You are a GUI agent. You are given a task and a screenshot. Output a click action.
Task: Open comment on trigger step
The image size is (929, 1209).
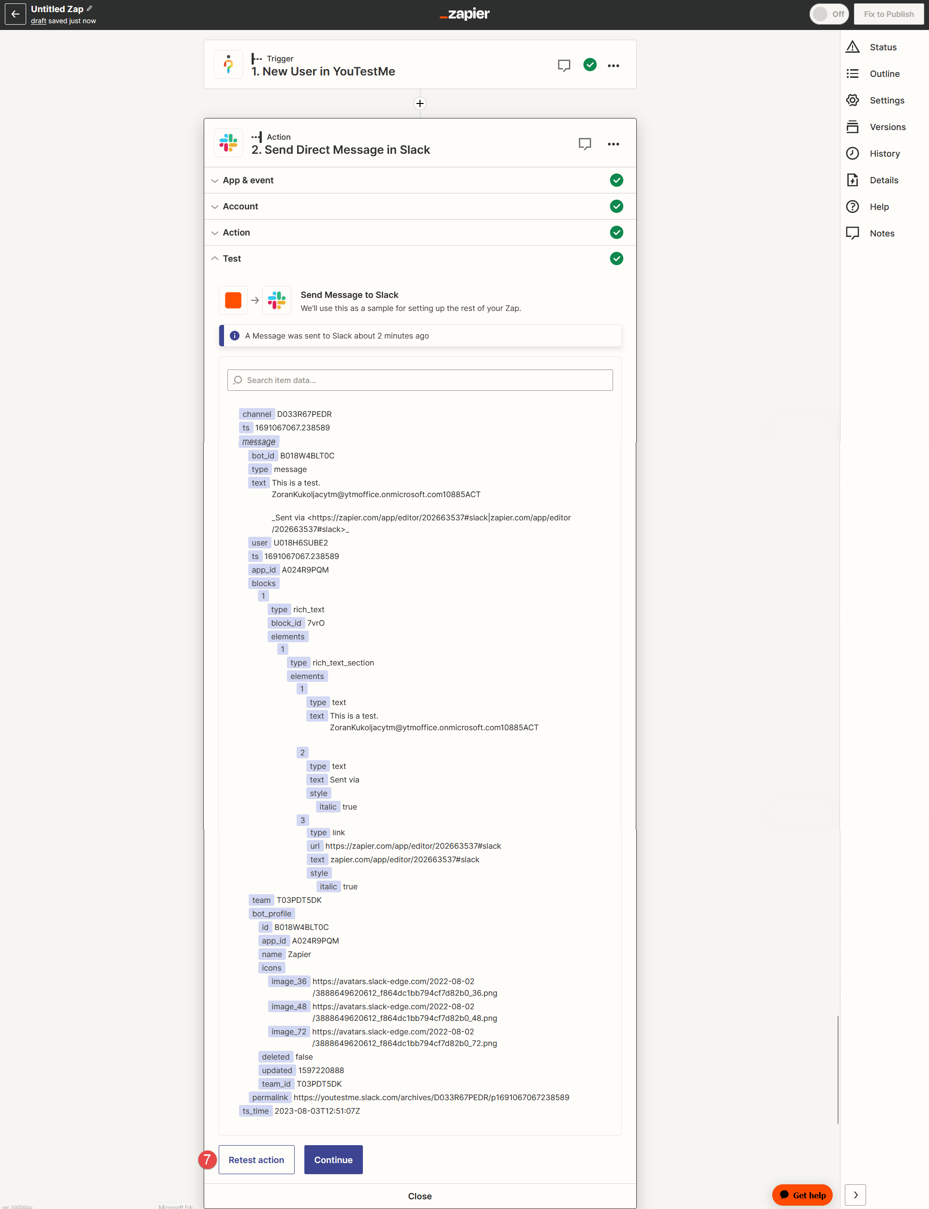(564, 65)
